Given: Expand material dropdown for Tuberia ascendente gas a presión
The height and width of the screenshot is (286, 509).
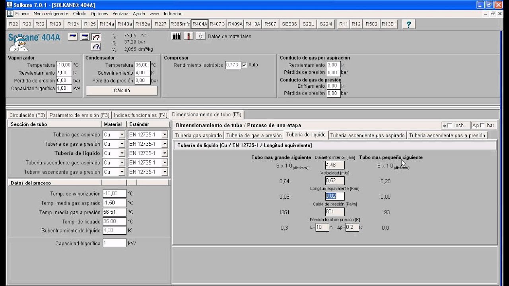Looking at the screenshot, I should click(122, 172).
